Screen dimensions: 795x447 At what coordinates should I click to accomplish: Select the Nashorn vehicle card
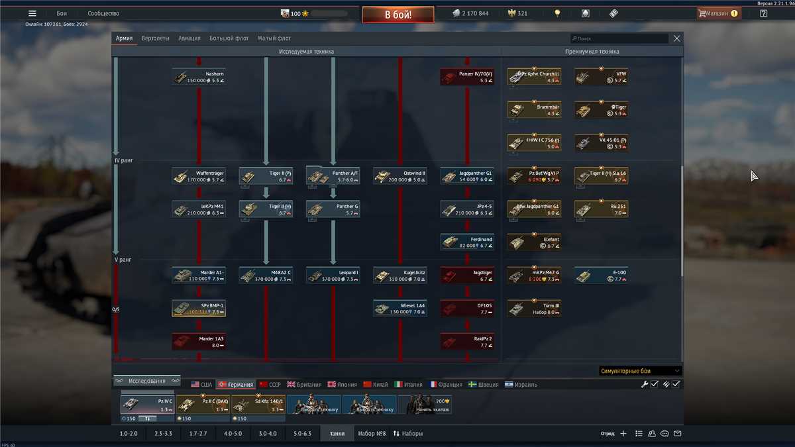click(x=199, y=77)
